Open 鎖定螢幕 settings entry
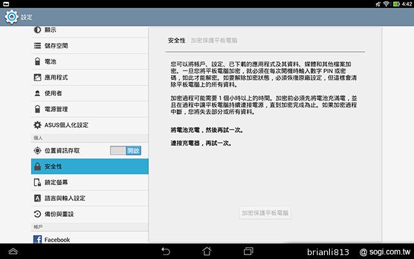 [x=90, y=183]
